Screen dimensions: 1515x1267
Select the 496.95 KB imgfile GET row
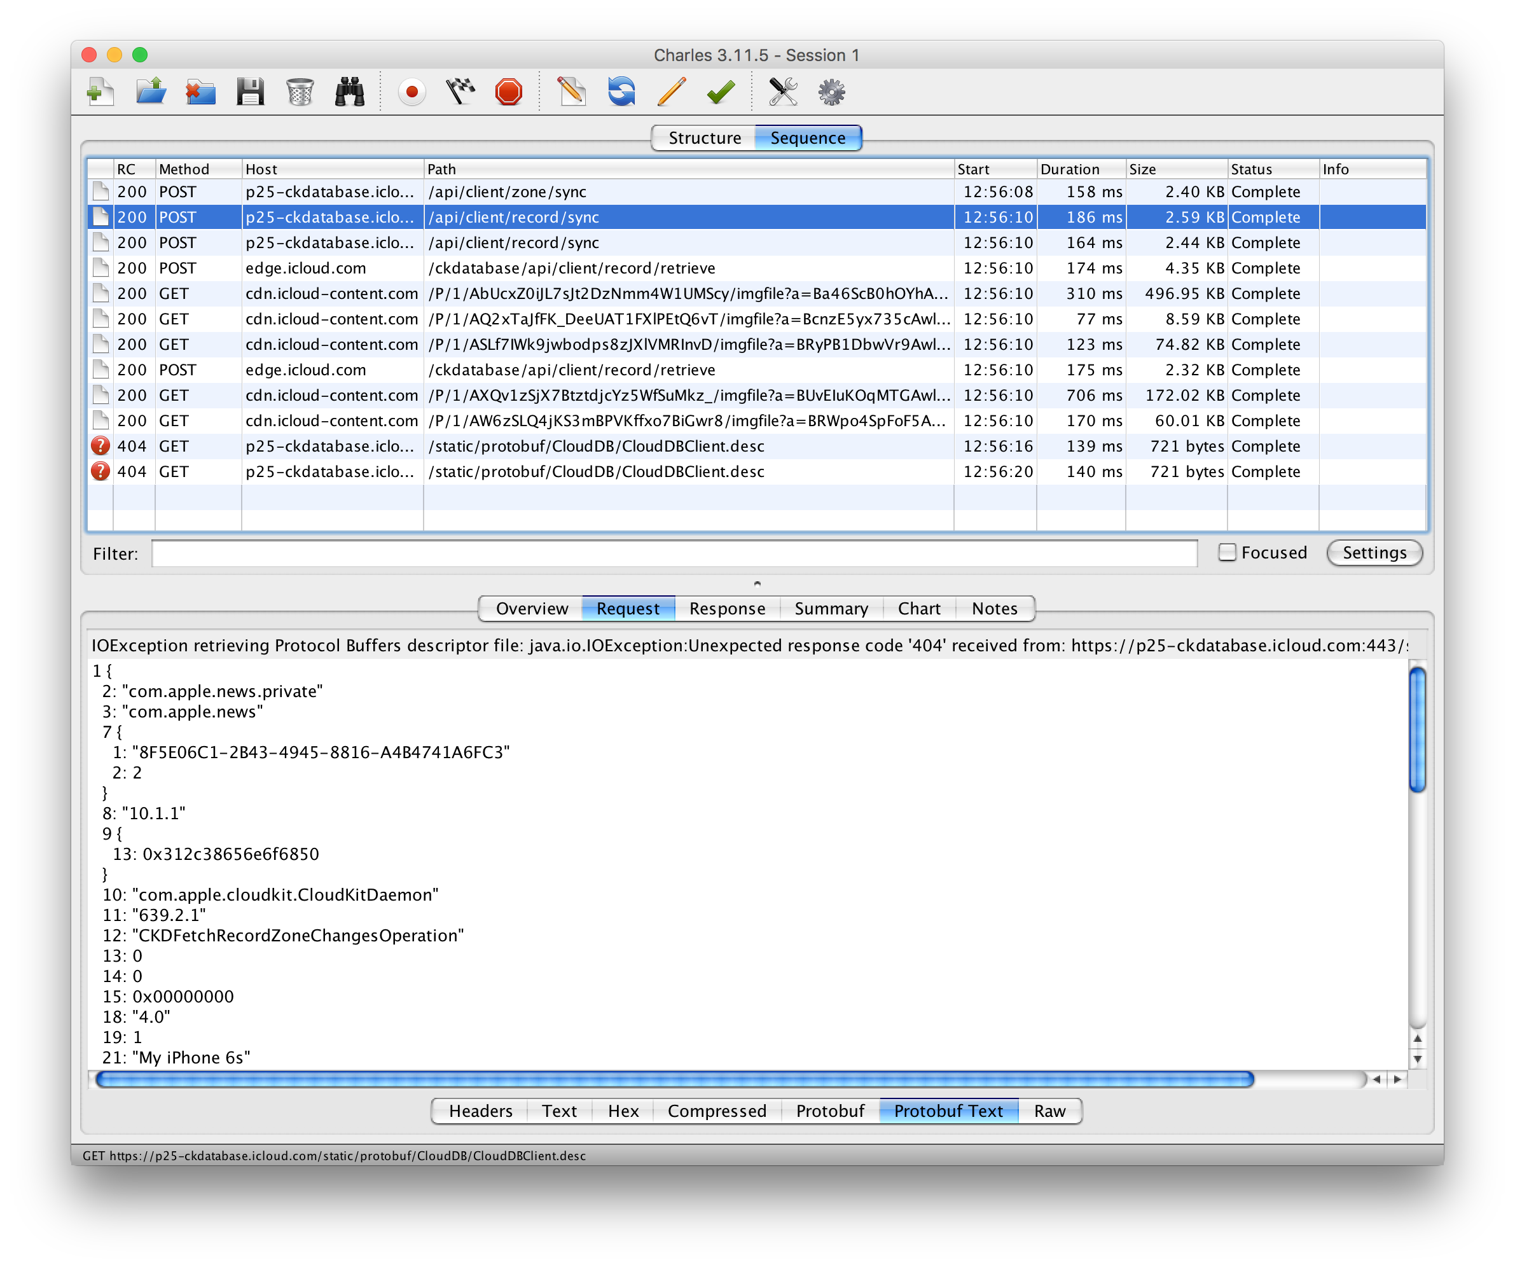coord(757,293)
